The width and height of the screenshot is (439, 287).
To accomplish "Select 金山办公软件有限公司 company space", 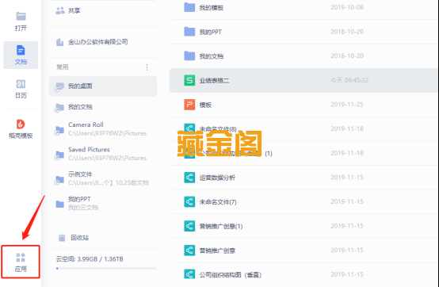I will tap(93, 42).
